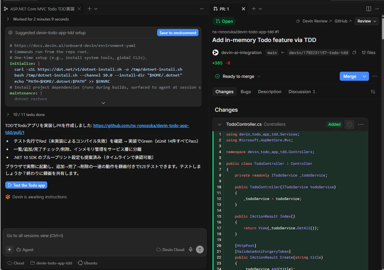
Task: Open the Review dropdown
Action: coord(367,21)
